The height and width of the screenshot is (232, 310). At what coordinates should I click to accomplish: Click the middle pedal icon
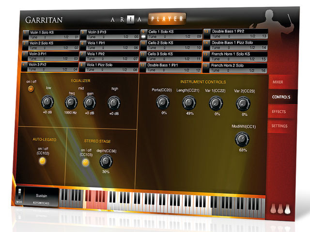click(x=280, y=209)
